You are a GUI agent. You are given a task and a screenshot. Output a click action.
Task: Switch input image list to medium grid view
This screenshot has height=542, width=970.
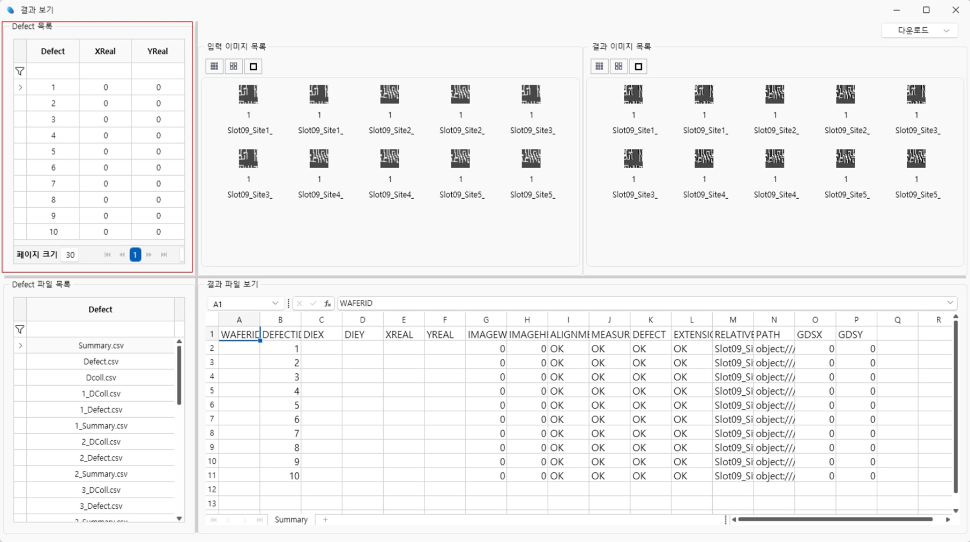(234, 66)
